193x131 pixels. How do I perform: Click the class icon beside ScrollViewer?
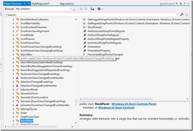tap(17, 39)
